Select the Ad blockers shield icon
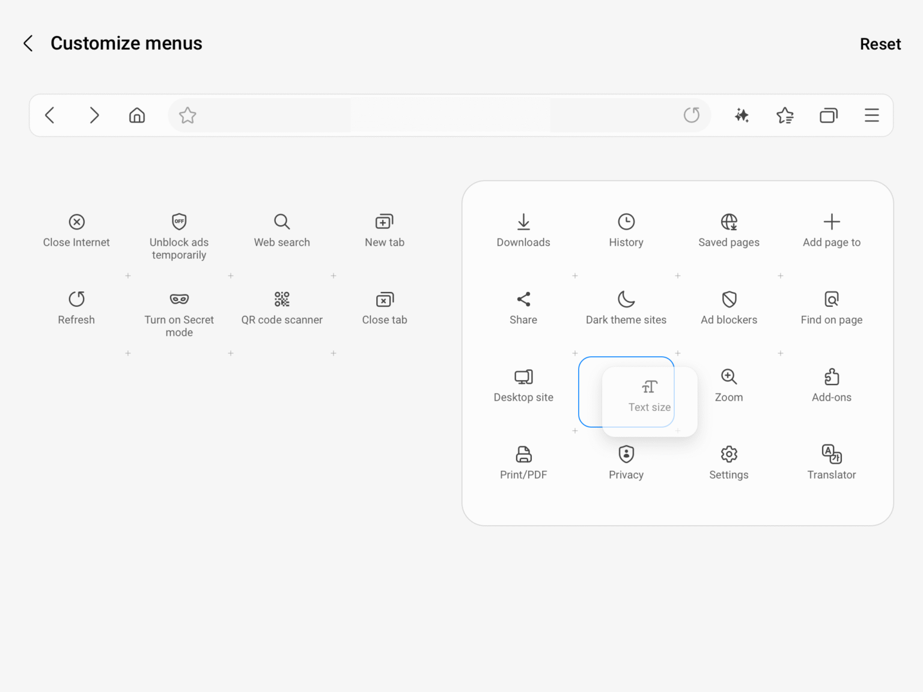 click(x=728, y=299)
